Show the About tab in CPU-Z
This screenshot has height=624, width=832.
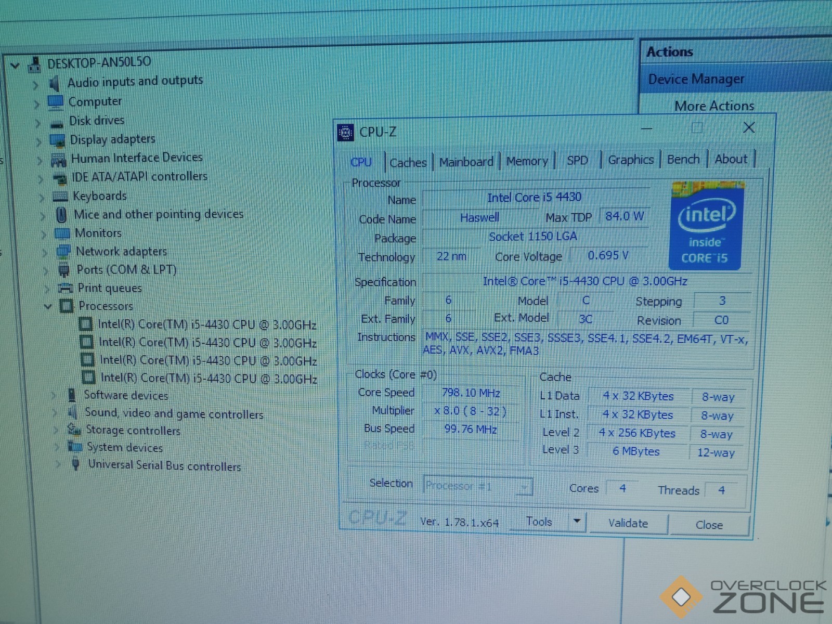coord(731,159)
